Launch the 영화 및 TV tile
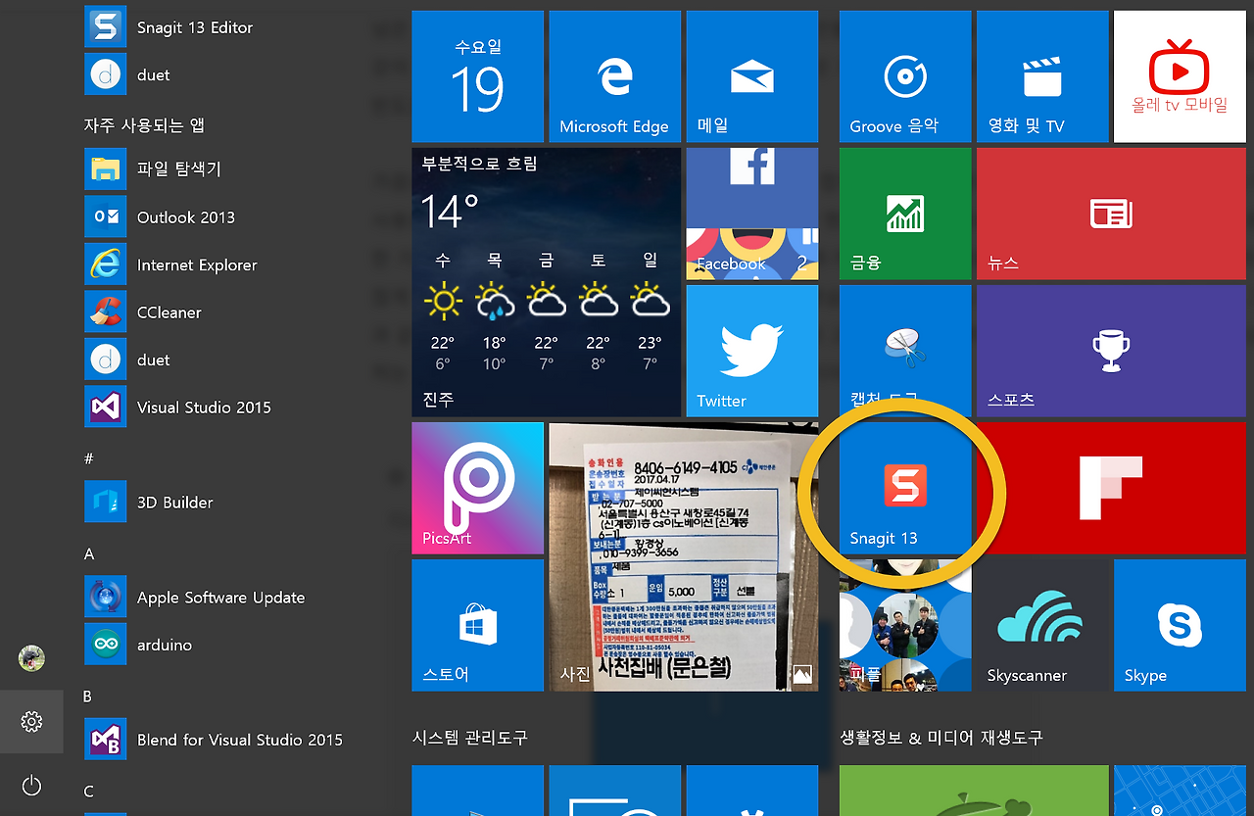1254x816 pixels. pyautogui.click(x=1042, y=76)
